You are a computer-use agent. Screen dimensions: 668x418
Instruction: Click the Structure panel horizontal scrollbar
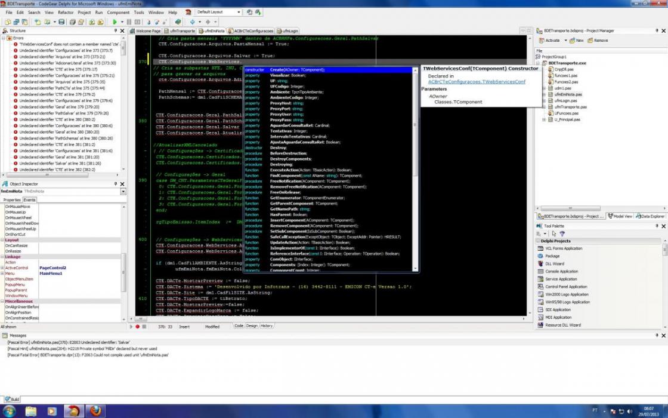(47, 175)
